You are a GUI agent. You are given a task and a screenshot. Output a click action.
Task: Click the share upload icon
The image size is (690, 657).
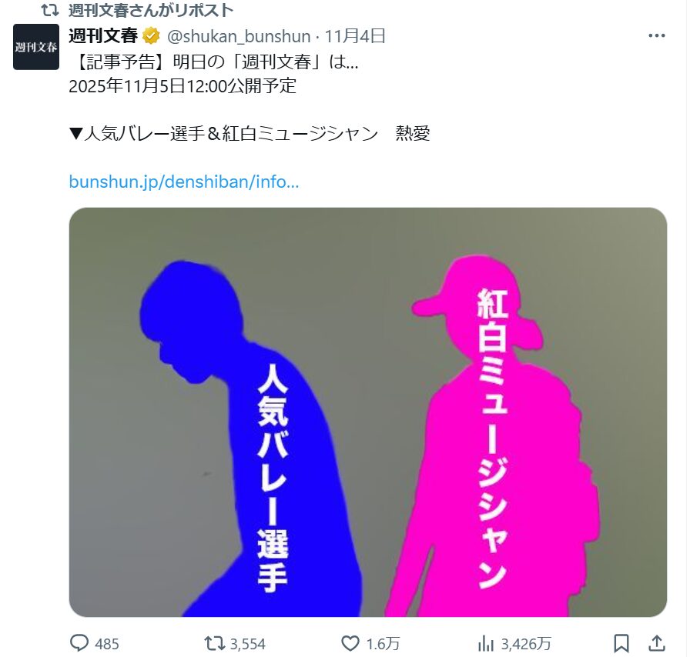657,643
